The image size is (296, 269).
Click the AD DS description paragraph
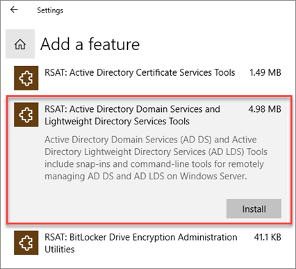156,158
